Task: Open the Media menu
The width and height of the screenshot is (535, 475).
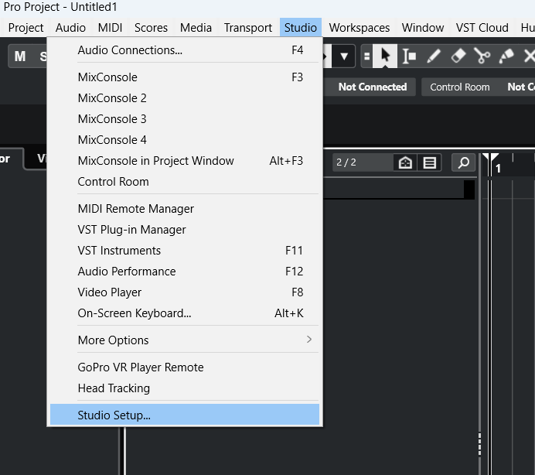Action: [196, 28]
